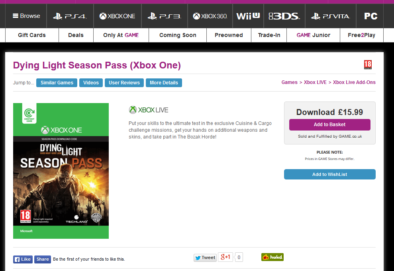This screenshot has width=394, height=271.
Task: Tweet this product page
Action: (205, 258)
